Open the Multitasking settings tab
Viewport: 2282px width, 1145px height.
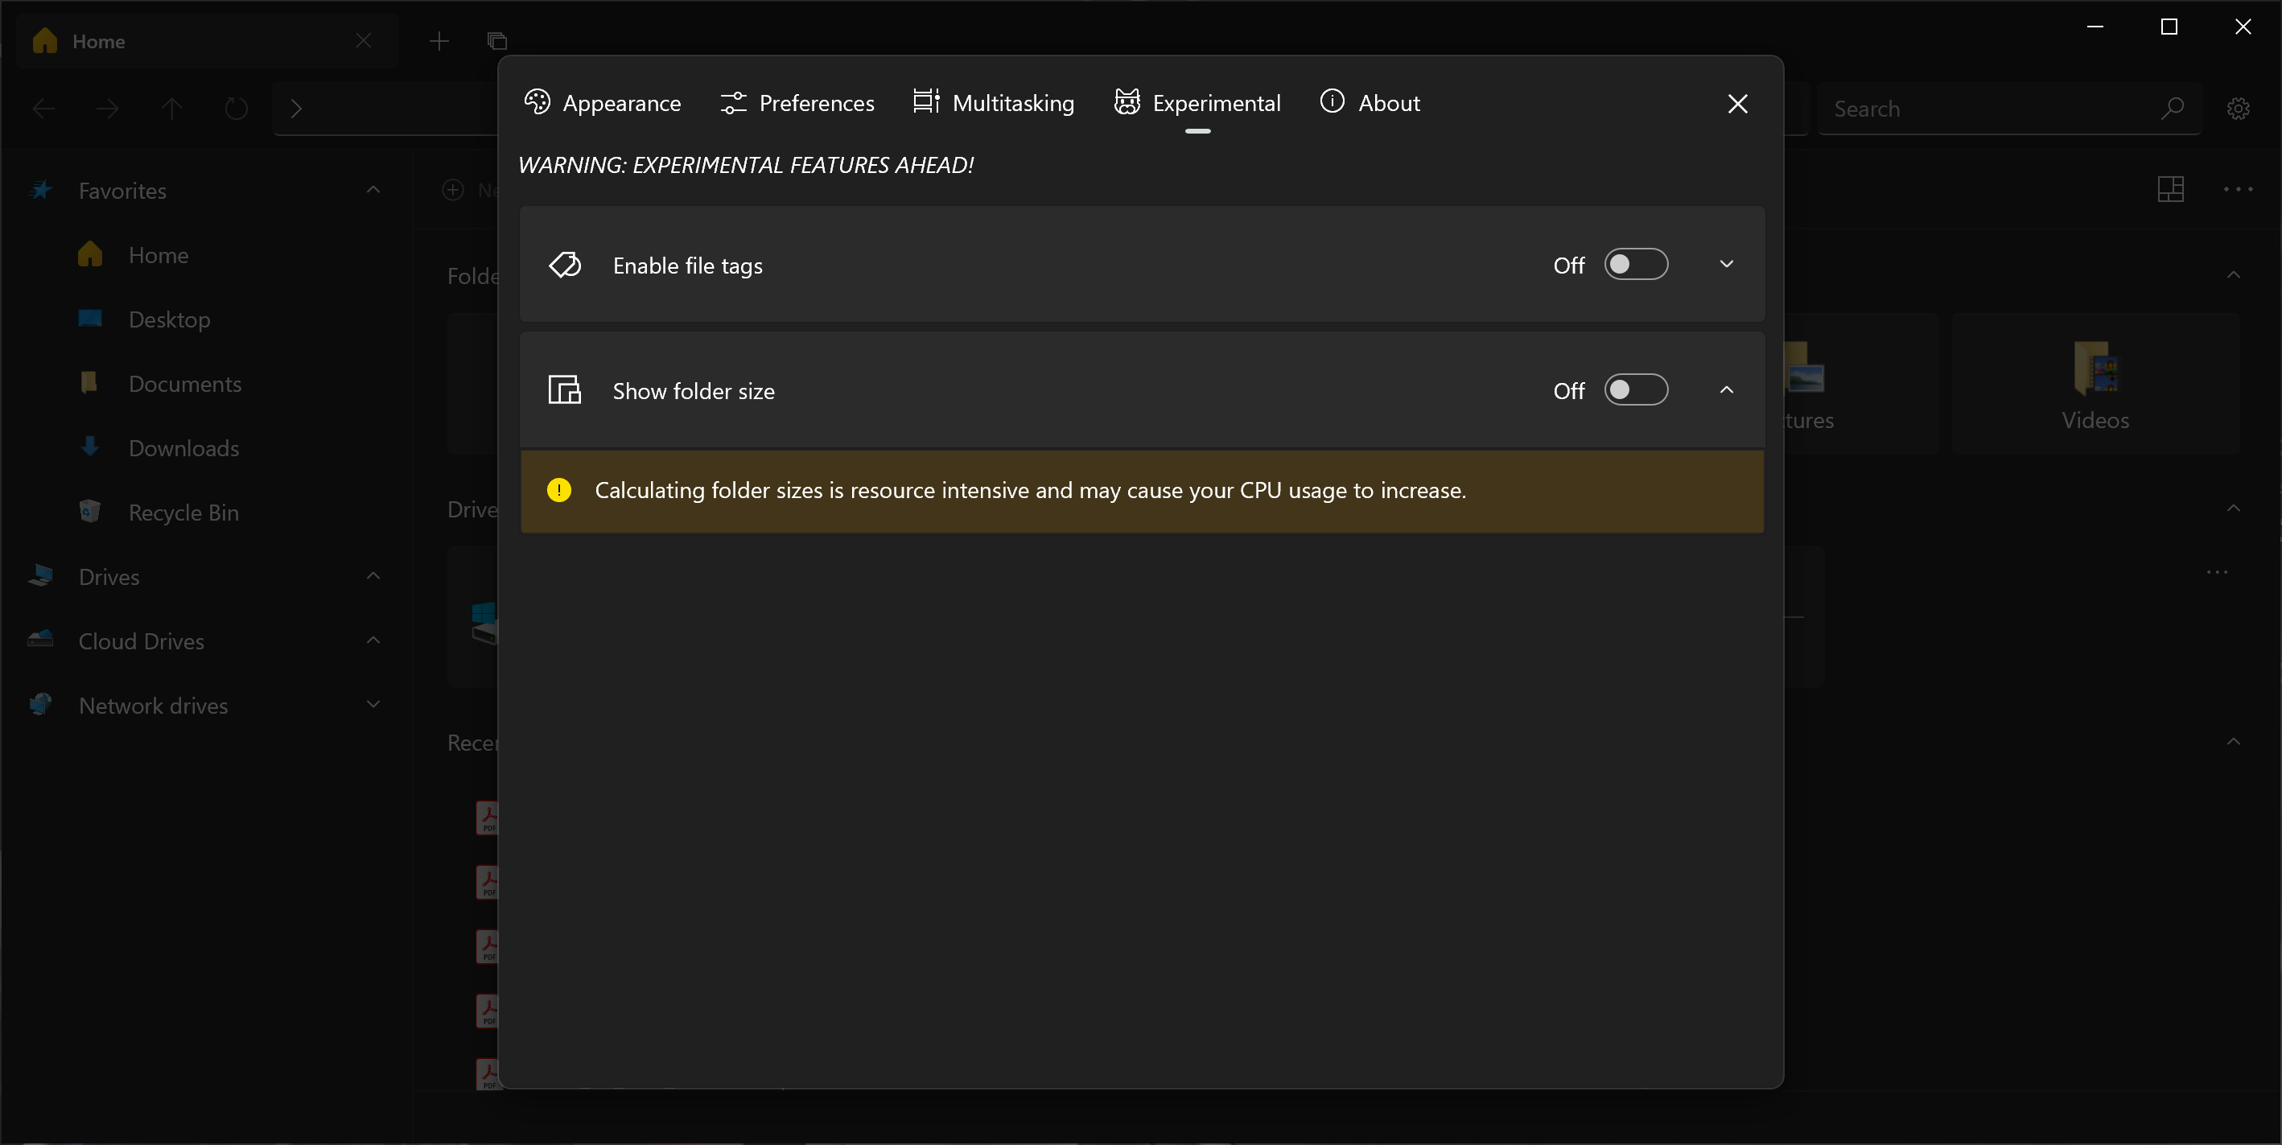pyautogui.click(x=992, y=103)
